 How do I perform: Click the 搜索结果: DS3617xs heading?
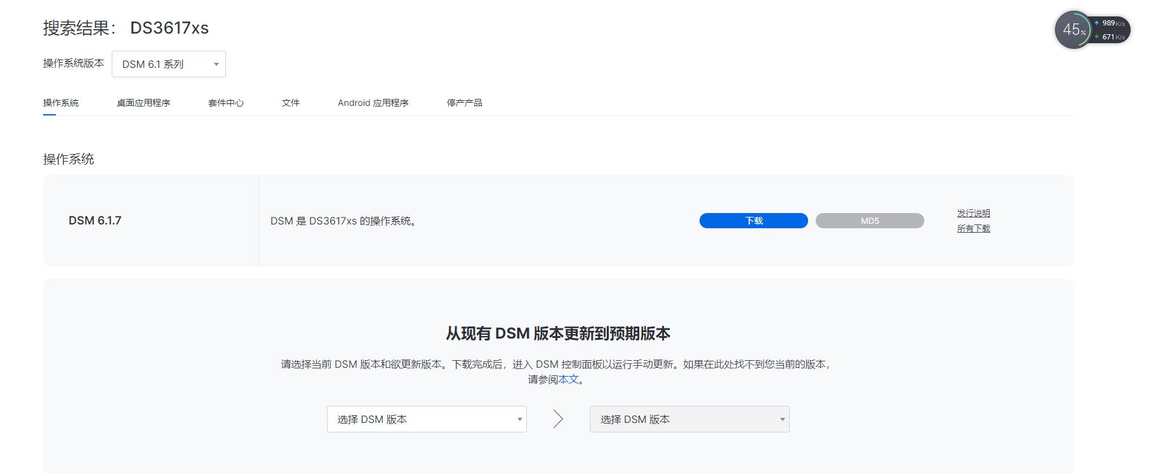[126, 28]
